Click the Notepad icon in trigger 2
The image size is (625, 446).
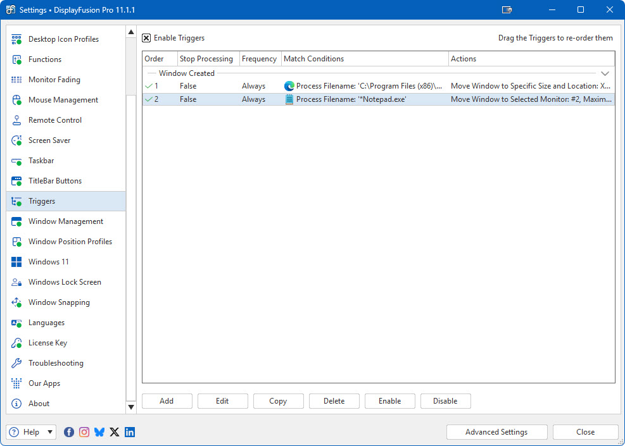click(x=289, y=99)
